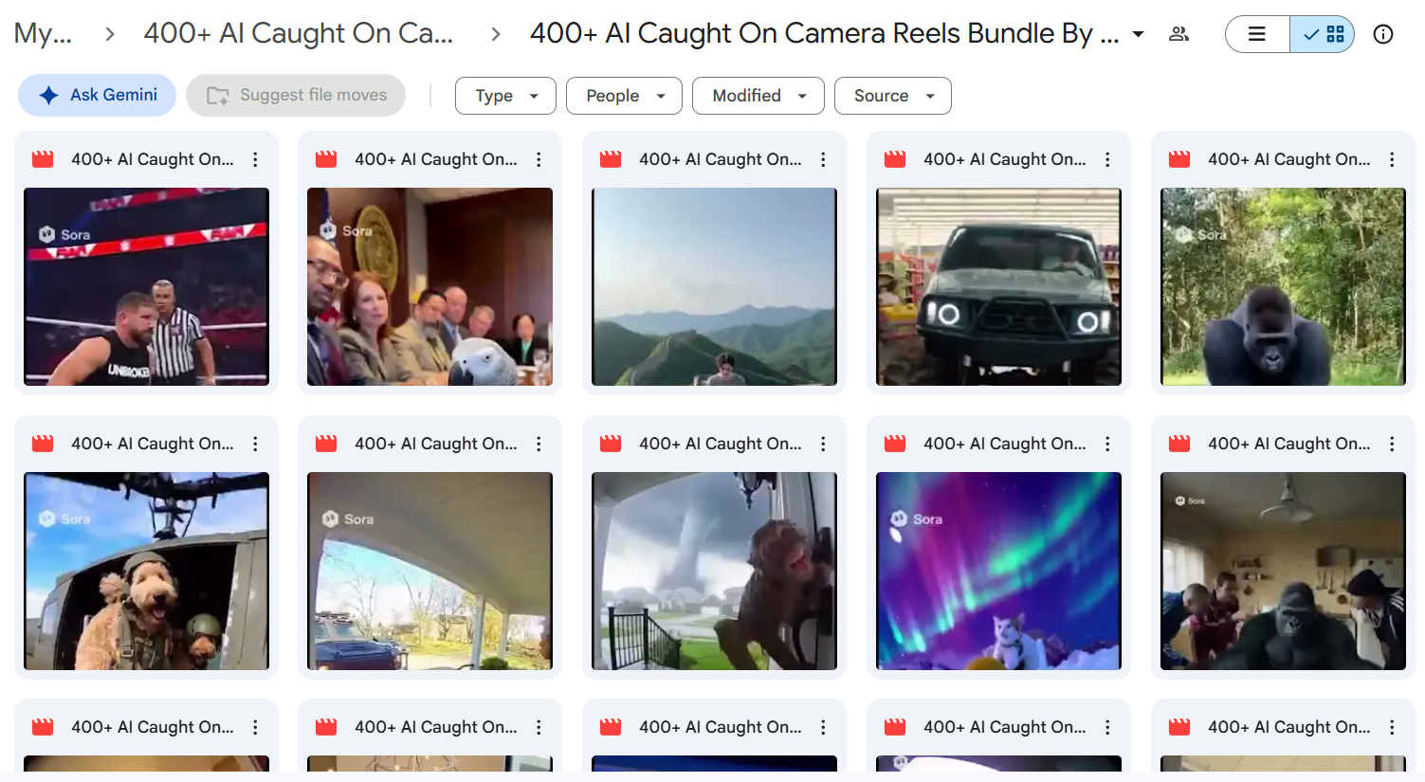Switch to list layout view
Viewport: 1425px width, 782px height.
click(1257, 34)
